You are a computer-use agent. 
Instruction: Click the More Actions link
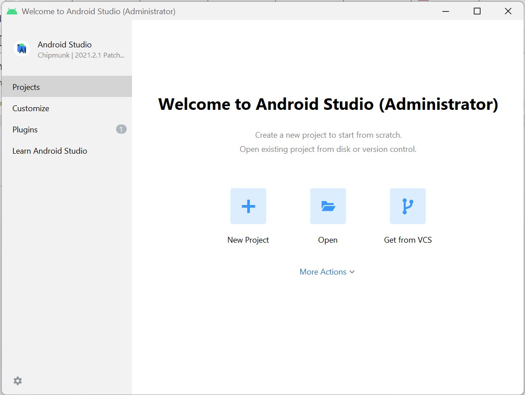(323, 271)
